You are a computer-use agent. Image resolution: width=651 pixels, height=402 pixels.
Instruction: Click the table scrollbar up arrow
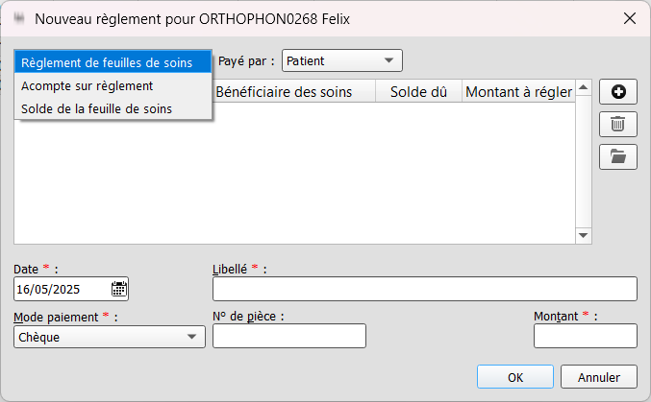pyautogui.click(x=584, y=87)
